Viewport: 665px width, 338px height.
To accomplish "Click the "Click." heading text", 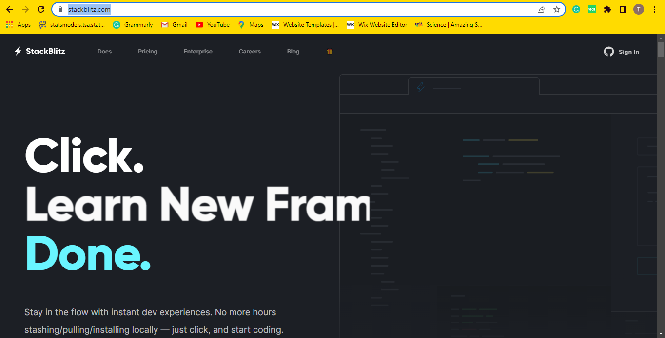I will (x=84, y=155).
